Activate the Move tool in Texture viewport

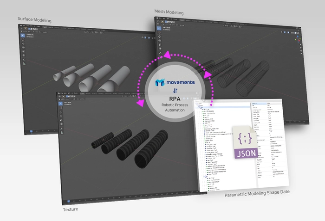click(60, 112)
